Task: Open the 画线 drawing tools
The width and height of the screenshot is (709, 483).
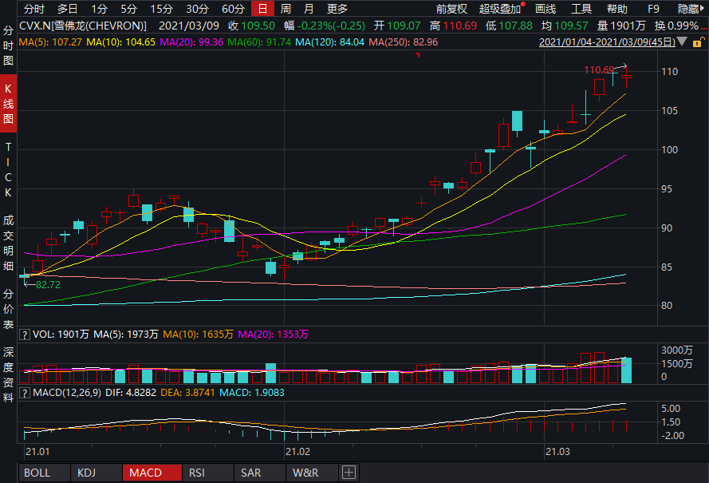Action: (546, 10)
